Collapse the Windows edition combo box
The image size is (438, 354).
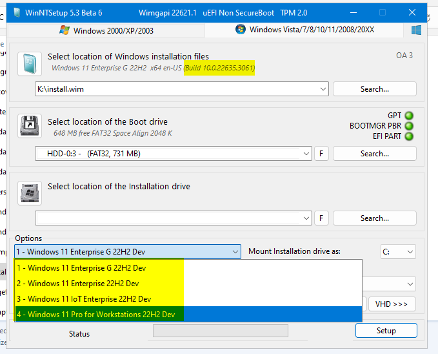235,252
